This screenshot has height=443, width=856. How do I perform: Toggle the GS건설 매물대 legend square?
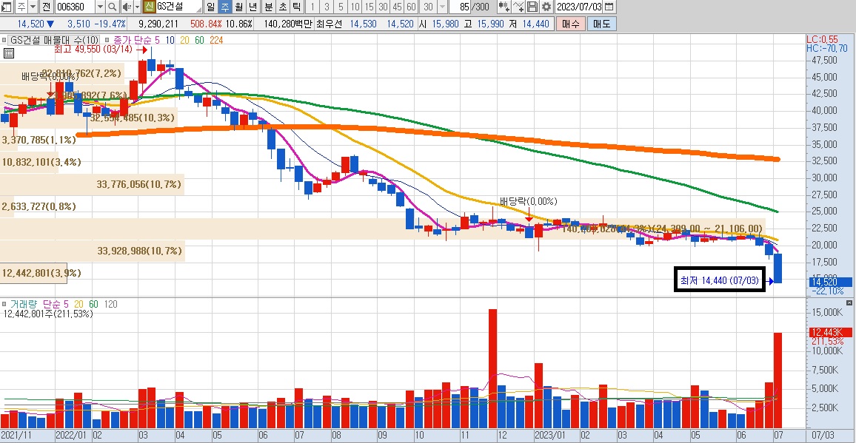(4, 40)
